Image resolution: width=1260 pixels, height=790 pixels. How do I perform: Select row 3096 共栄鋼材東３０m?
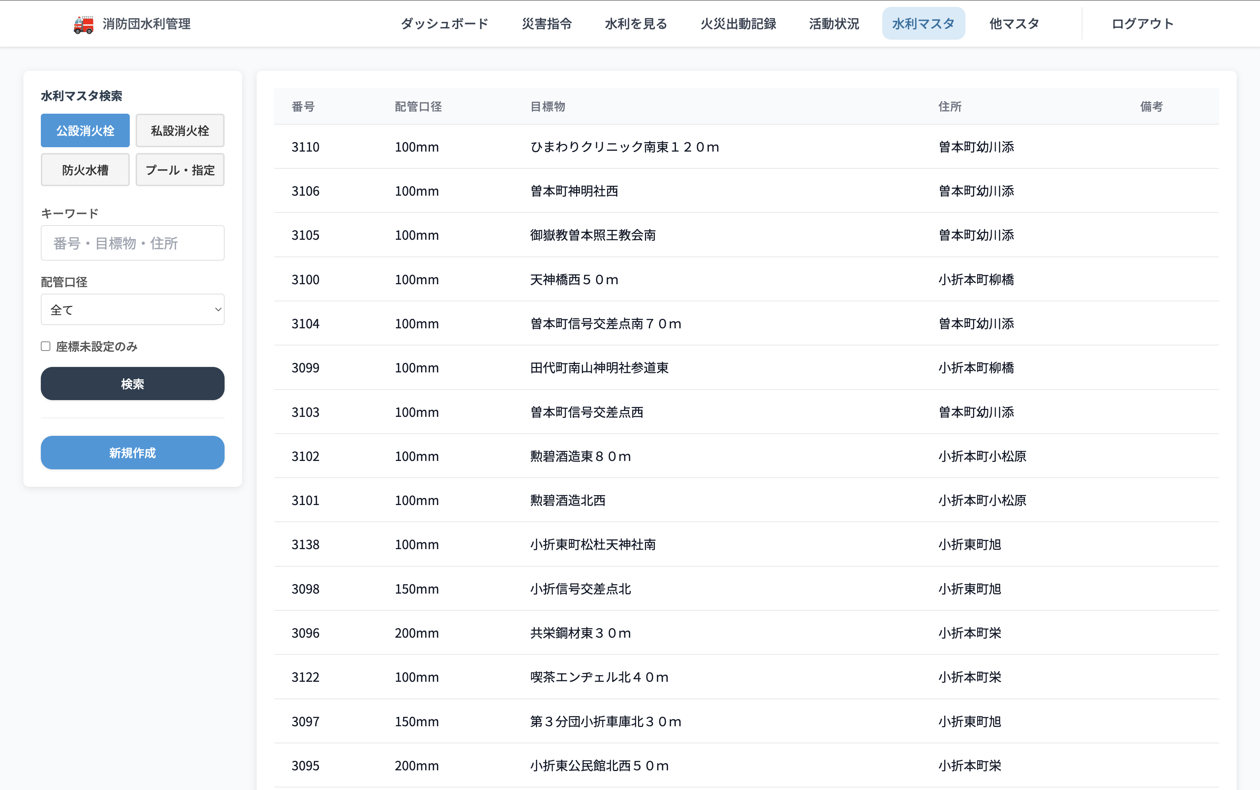[x=746, y=633]
